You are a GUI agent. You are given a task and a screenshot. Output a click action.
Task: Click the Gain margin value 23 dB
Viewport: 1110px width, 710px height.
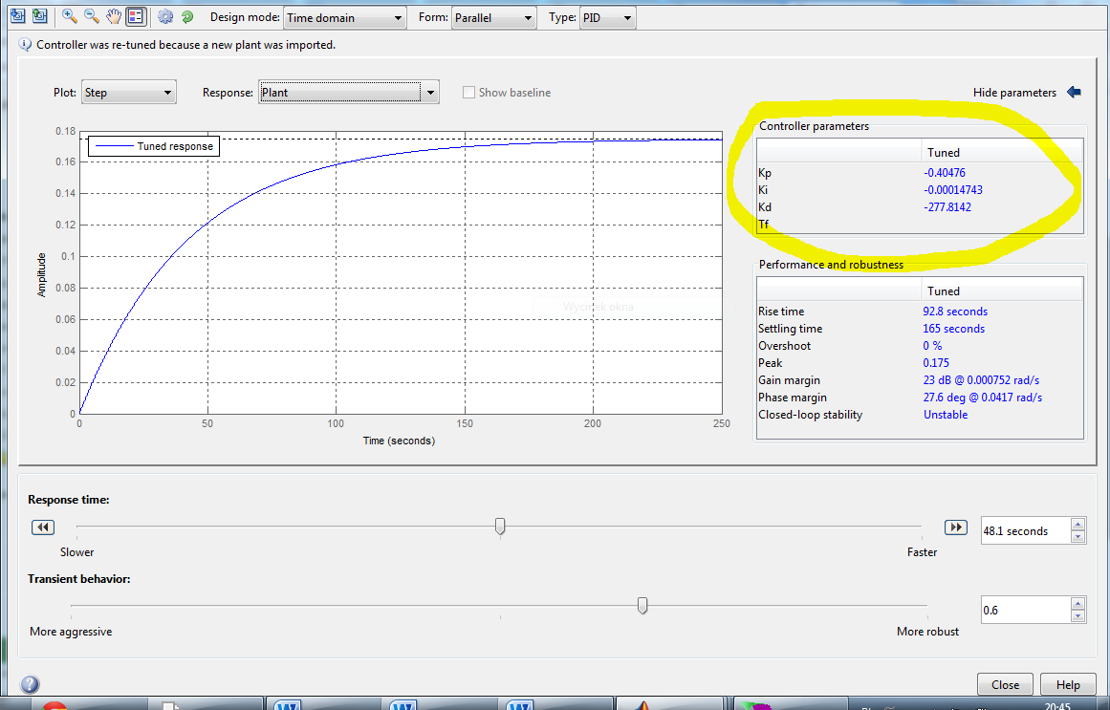click(981, 380)
